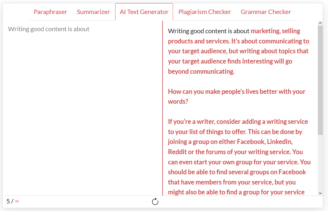Click in the input text area
Screen dimensions: 328x211
(82, 108)
